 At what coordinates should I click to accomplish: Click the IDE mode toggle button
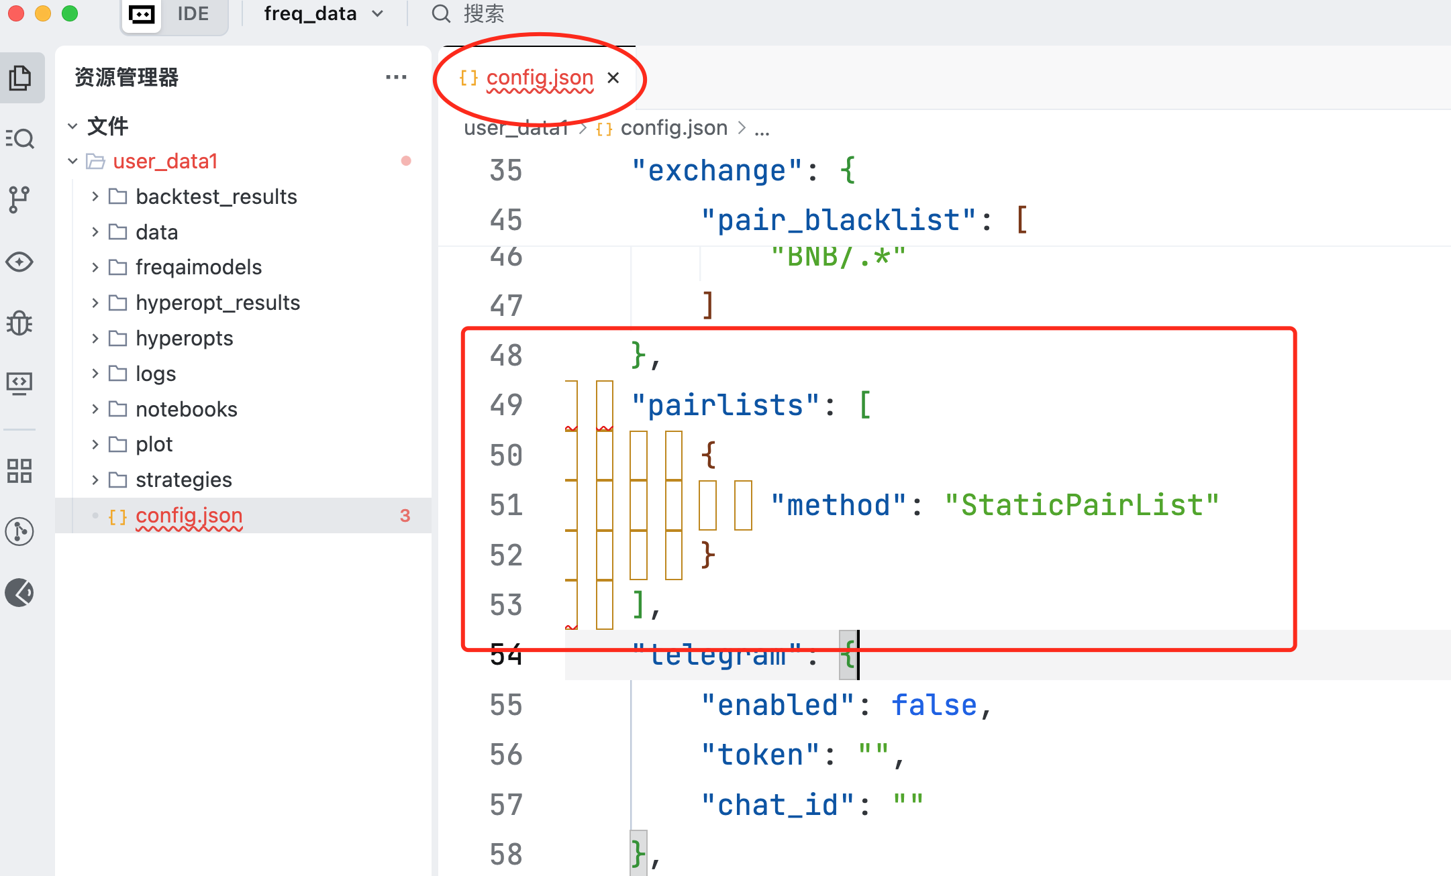[x=193, y=14]
